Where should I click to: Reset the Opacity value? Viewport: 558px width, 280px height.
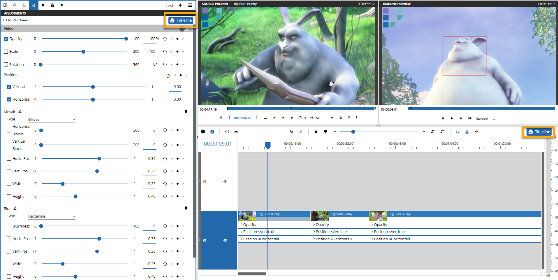point(165,39)
